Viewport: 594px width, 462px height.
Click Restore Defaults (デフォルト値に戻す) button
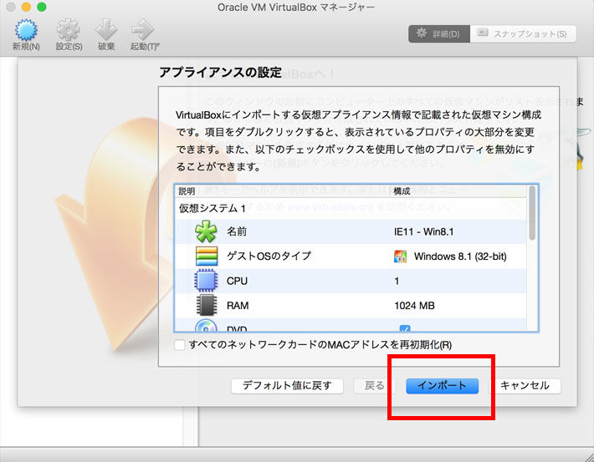[287, 386]
